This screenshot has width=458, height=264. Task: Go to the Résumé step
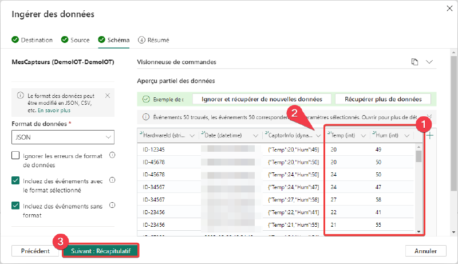pos(153,40)
